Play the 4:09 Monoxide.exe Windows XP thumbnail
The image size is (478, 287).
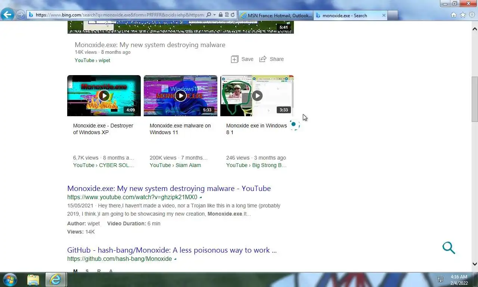(104, 96)
